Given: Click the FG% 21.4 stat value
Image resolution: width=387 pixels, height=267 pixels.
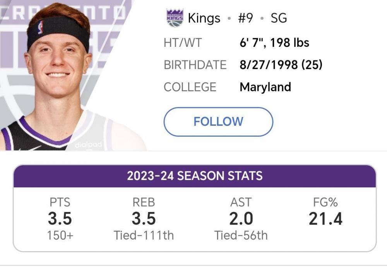Looking at the screenshot, I should 325,219.
